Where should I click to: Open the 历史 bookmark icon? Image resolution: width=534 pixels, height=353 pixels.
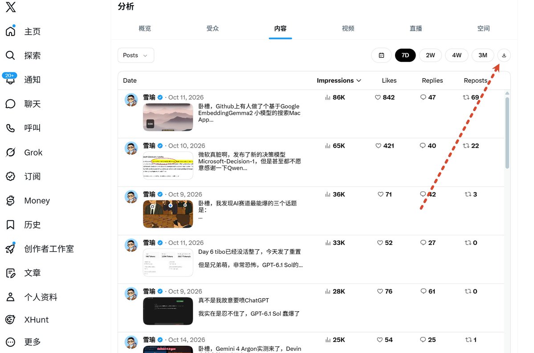11,225
